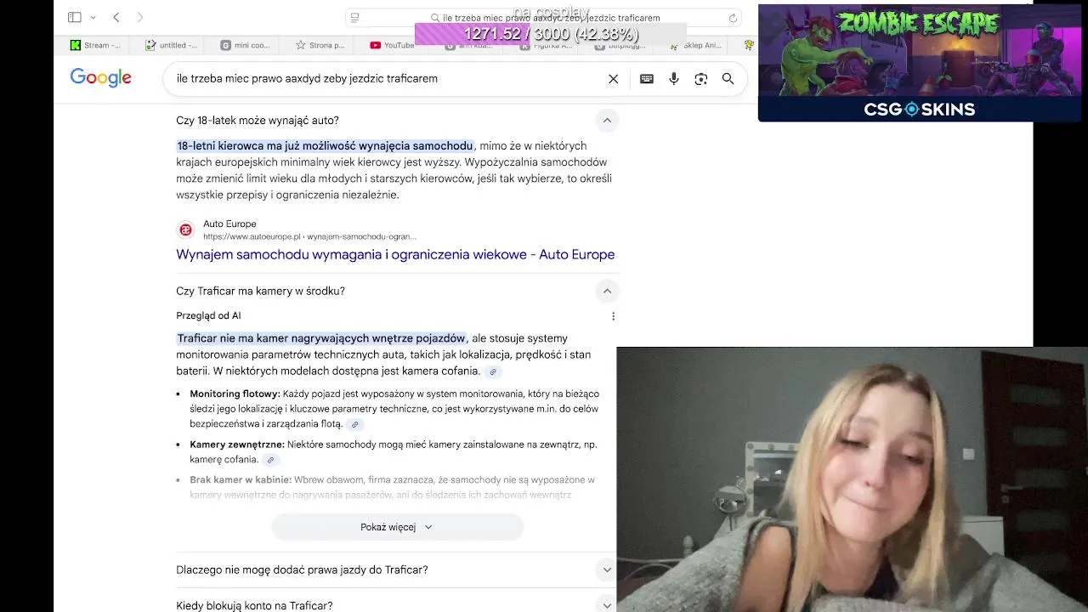The height and width of the screenshot is (612, 1088).
Task: Expand 'Kiedy blokują konto na Traficar?' question
Action: tap(397, 605)
